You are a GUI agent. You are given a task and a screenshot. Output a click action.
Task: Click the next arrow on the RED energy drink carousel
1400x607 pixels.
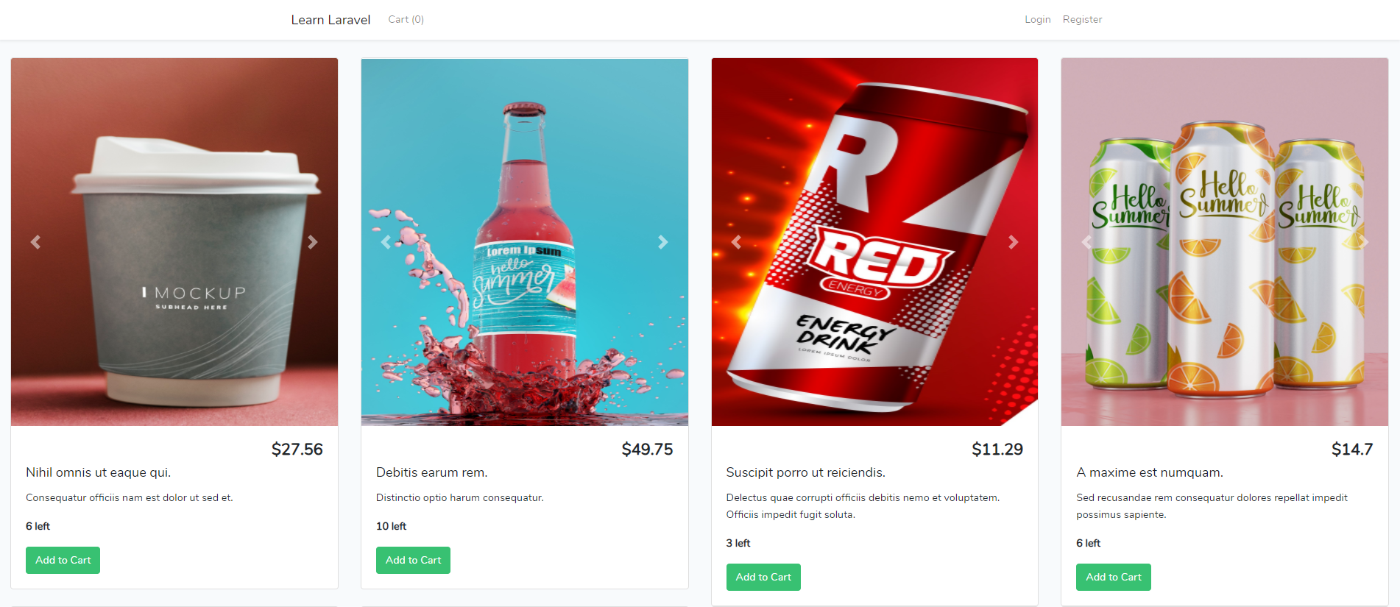tap(1014, 242)
